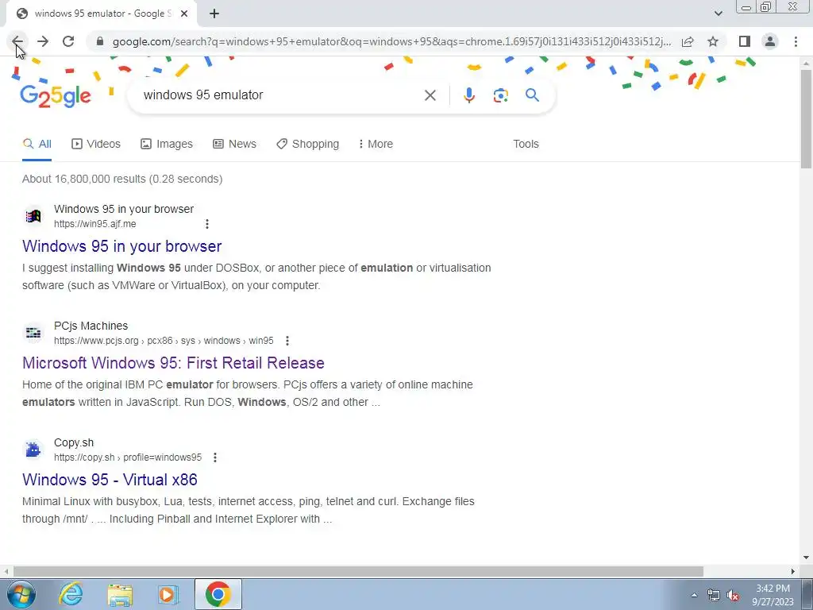Switch to the Images tab

pos(167,145)
